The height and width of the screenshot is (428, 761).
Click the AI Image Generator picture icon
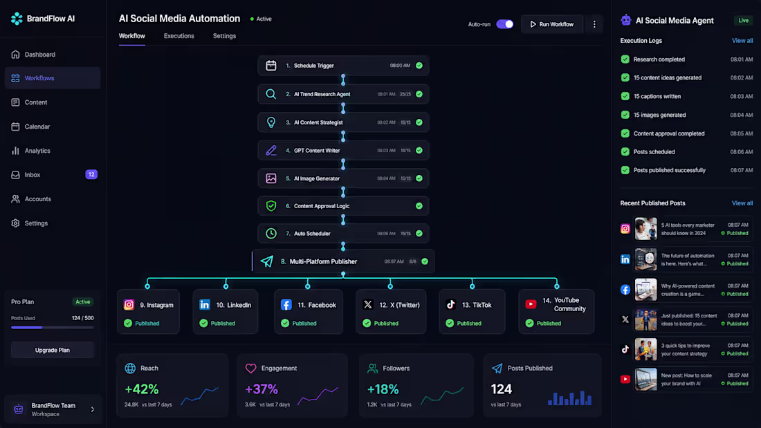(271, 178)
